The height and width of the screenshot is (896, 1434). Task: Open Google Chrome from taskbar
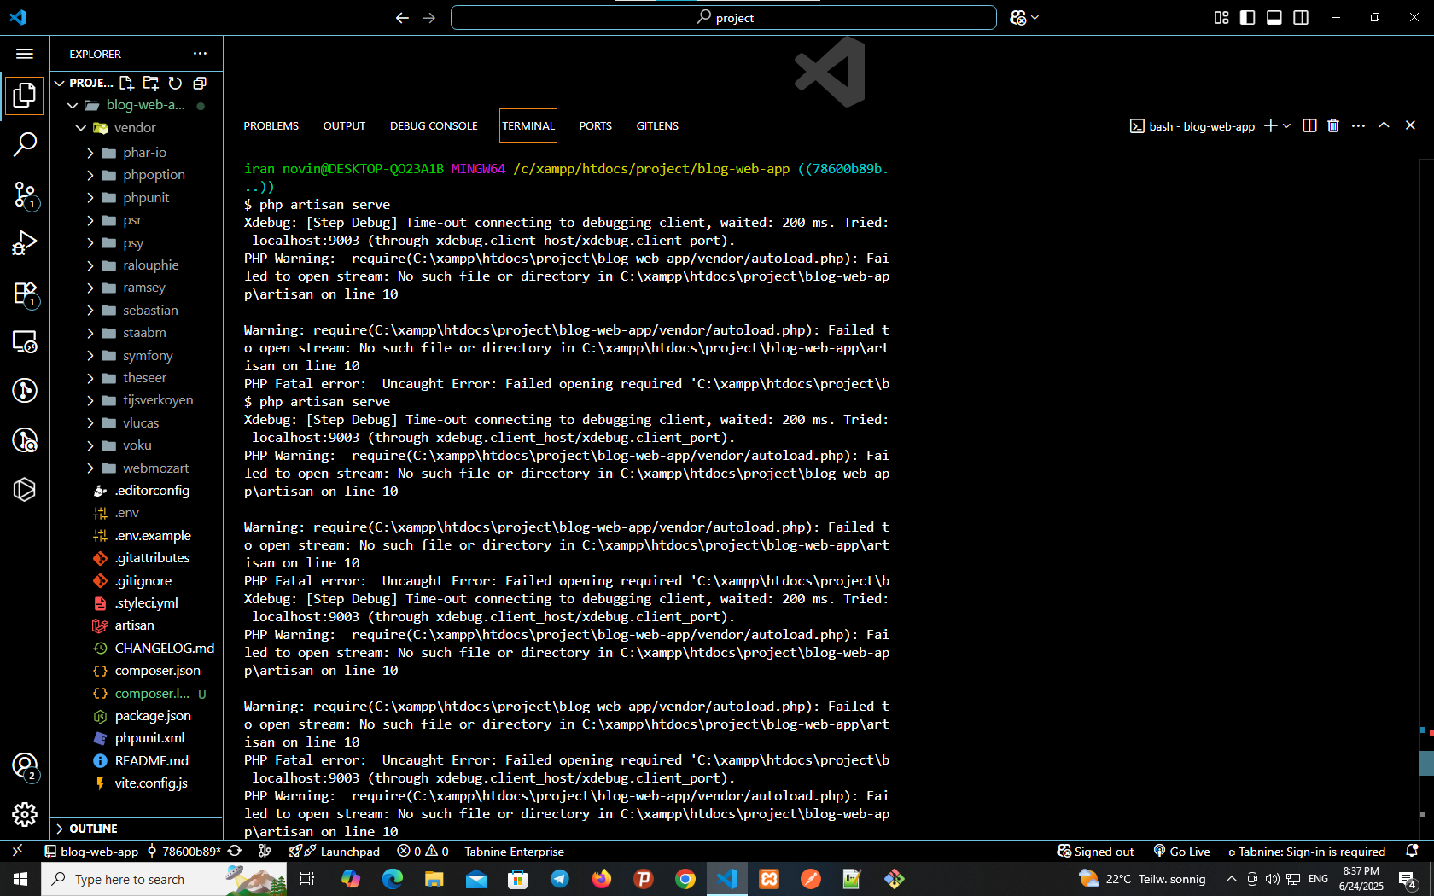click(x=685, y=879)
